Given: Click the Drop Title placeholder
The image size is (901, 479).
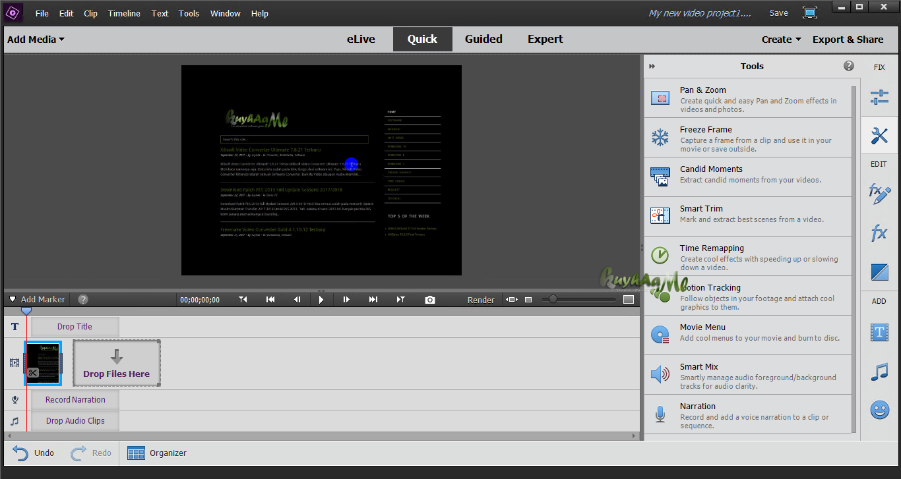Looking at the screenshot, I should pyautogui.click(x=75, y=327).
